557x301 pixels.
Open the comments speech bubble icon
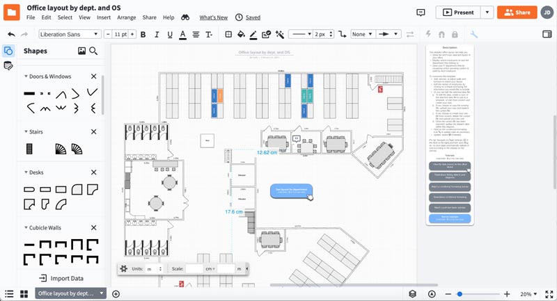[421, 13]
